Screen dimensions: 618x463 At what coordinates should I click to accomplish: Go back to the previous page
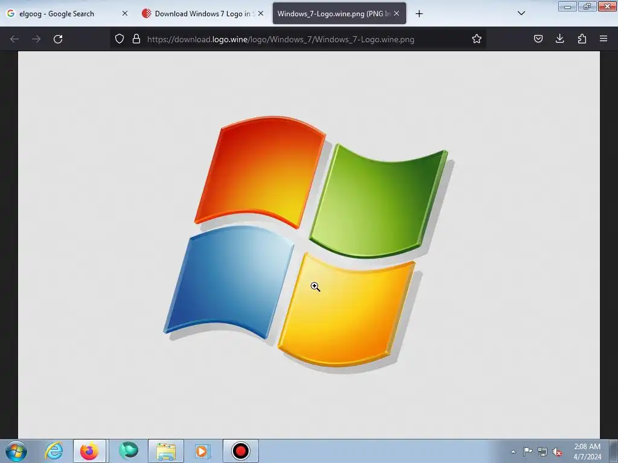(14, 39)
